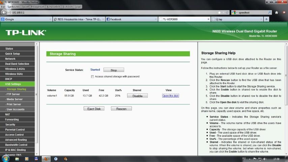Close the Facebook tab

[155, 19]
